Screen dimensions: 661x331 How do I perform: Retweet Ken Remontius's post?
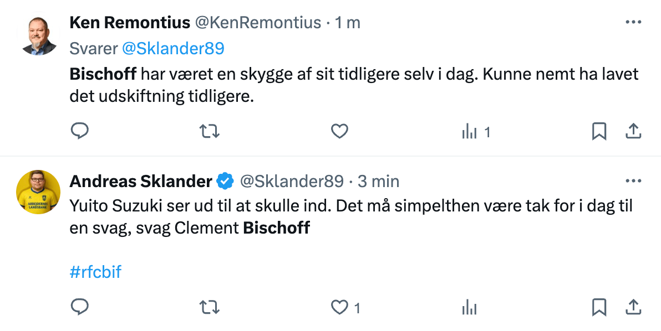(209, 131)
